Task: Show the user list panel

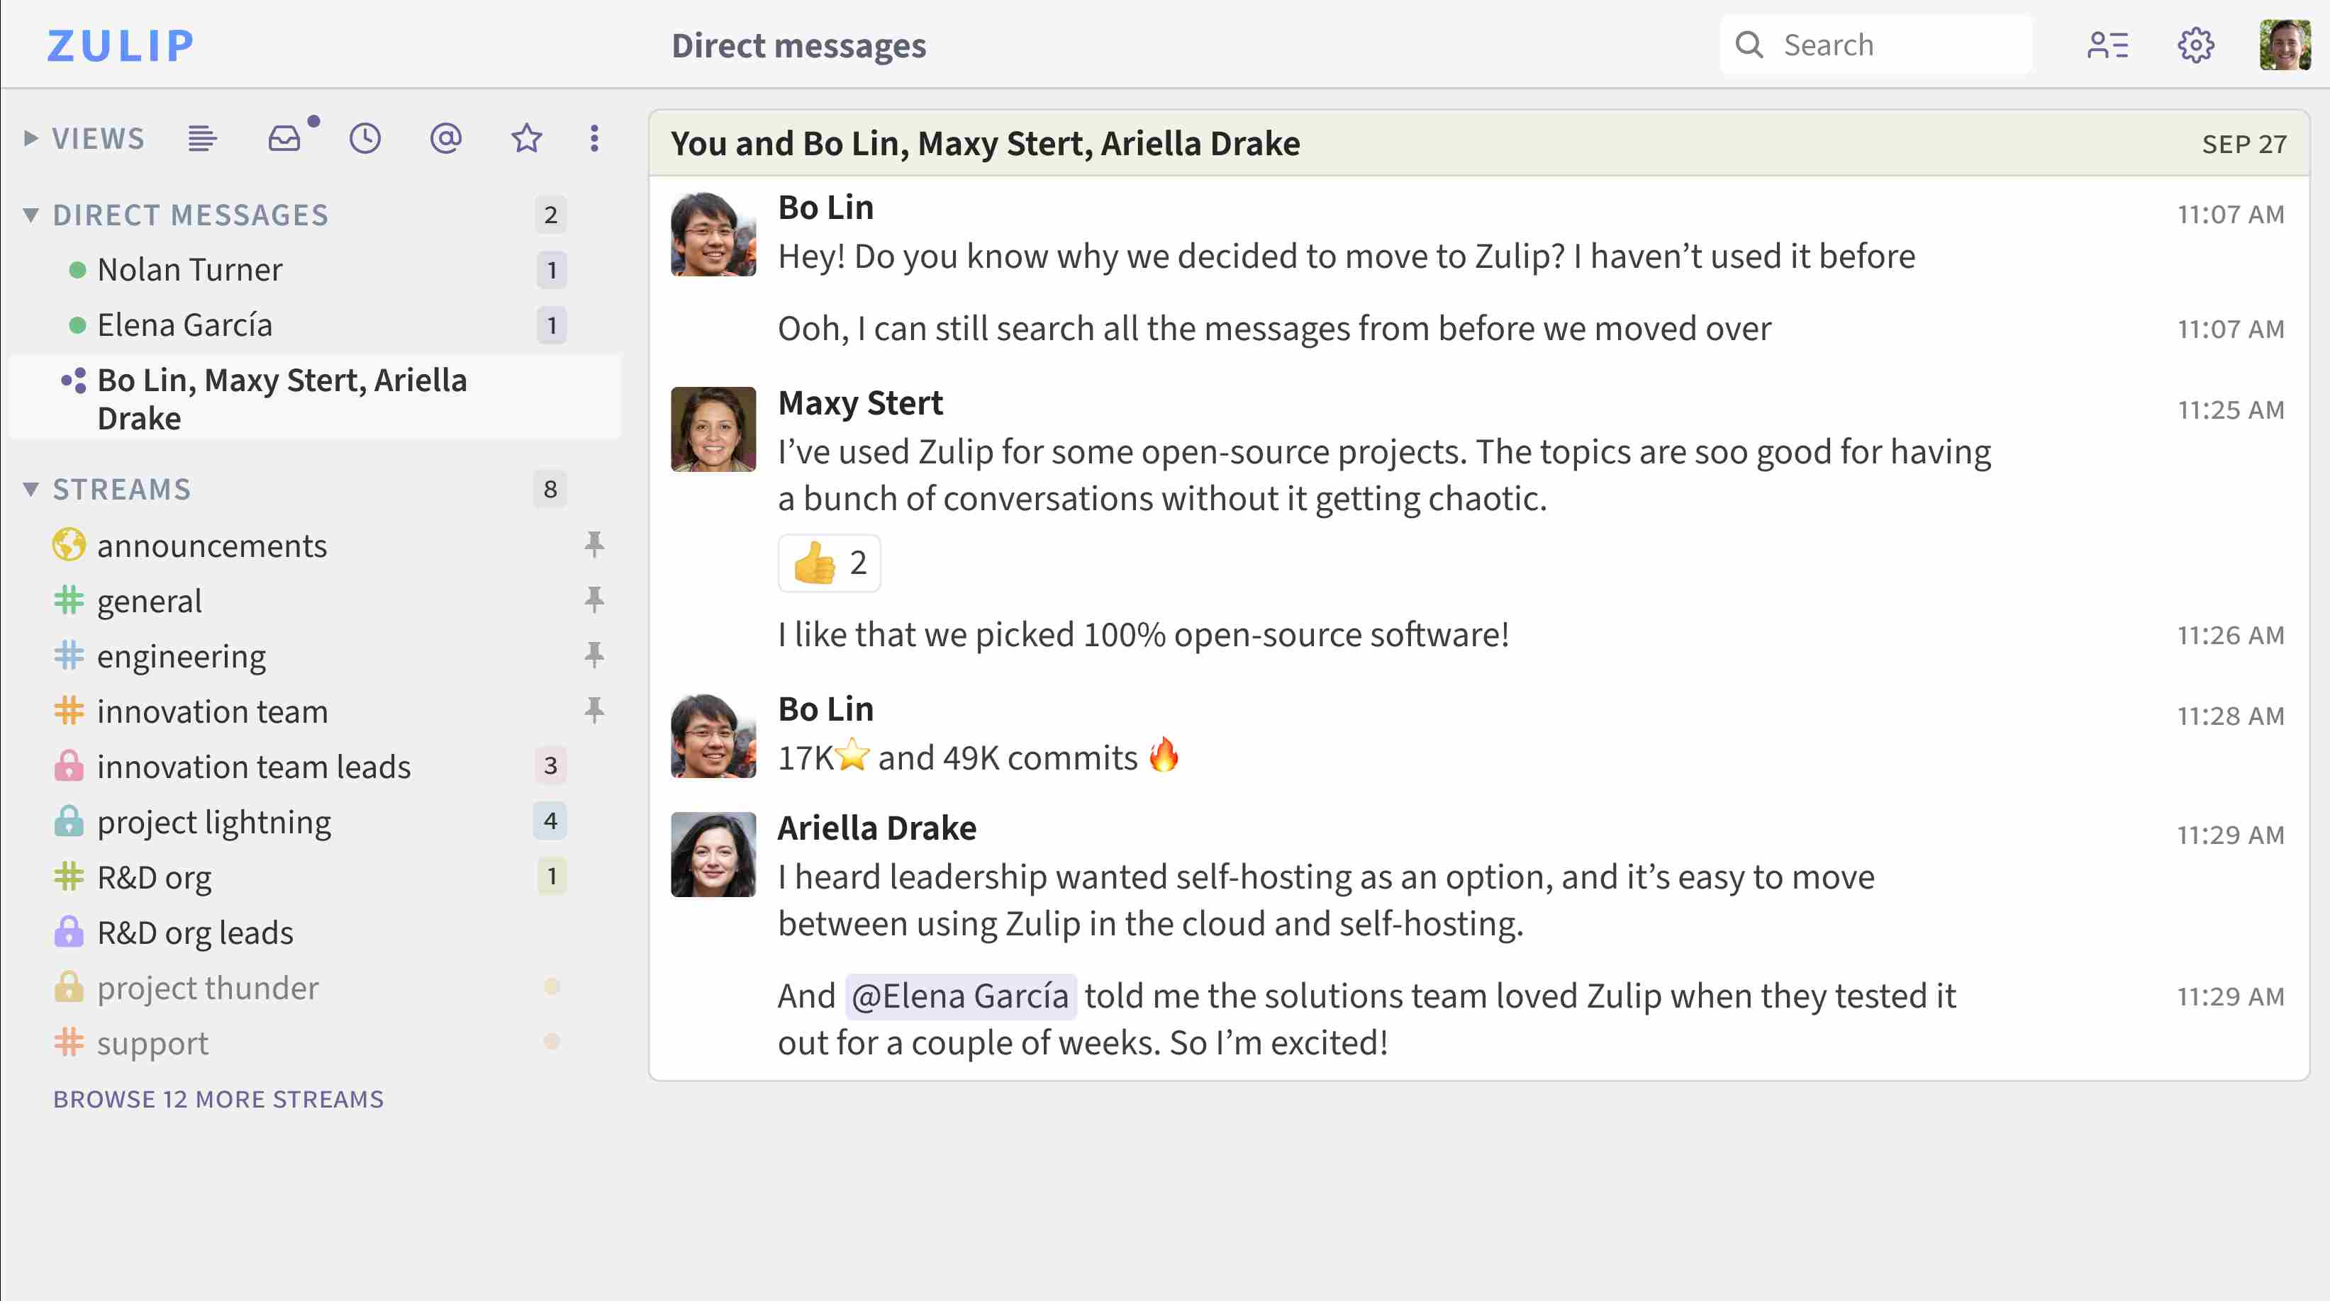Action: point(2109,45)
